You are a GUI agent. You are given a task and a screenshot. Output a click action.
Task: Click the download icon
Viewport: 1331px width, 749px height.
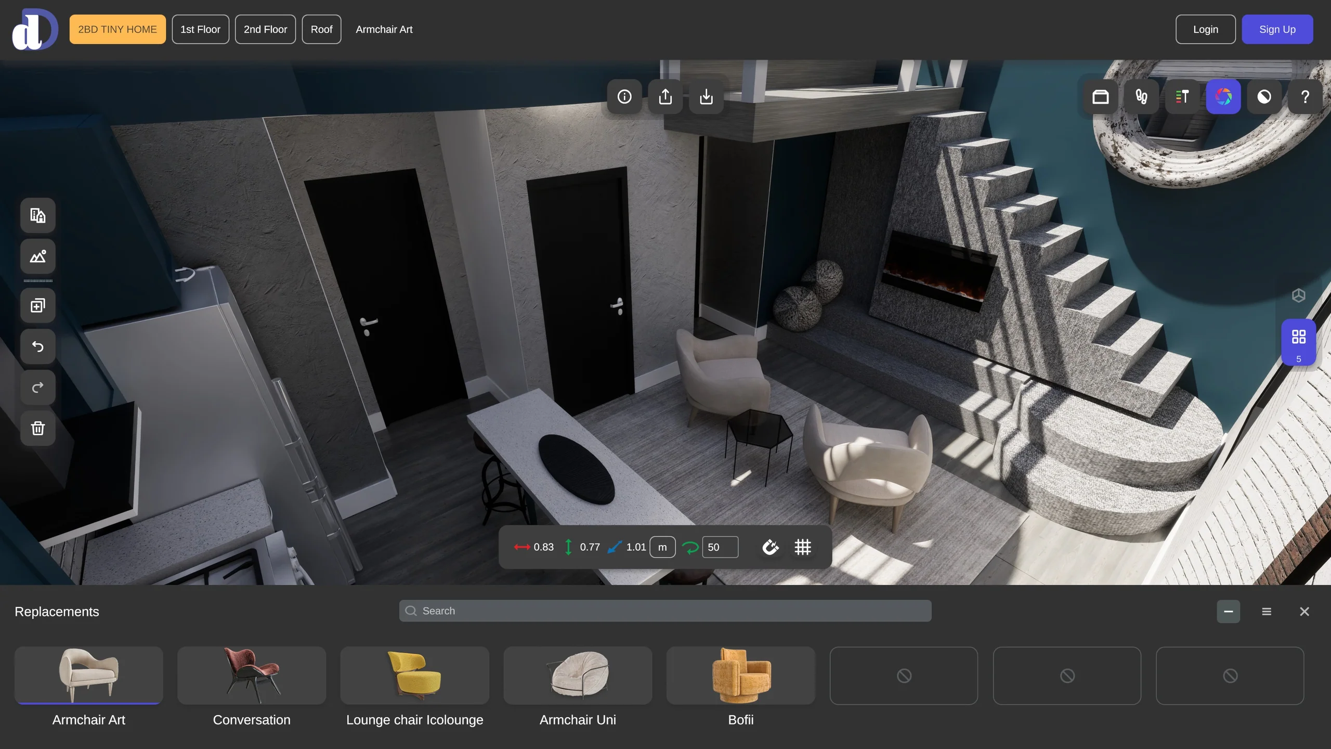click(x=706, y=97)
